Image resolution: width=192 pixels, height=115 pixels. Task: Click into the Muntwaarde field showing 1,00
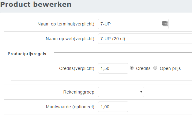113,107
